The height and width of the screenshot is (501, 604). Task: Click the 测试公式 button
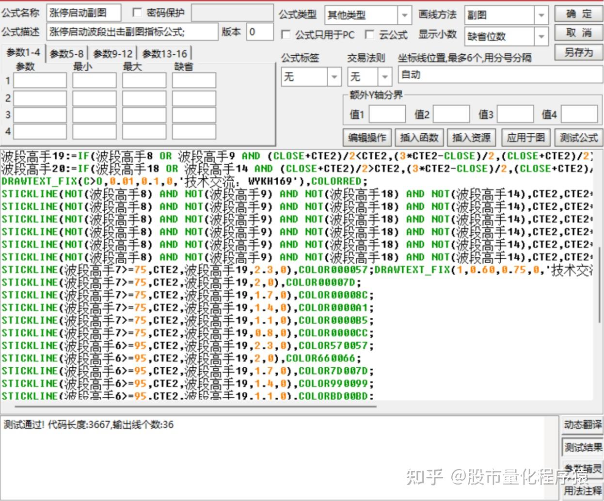click(578, 138)
